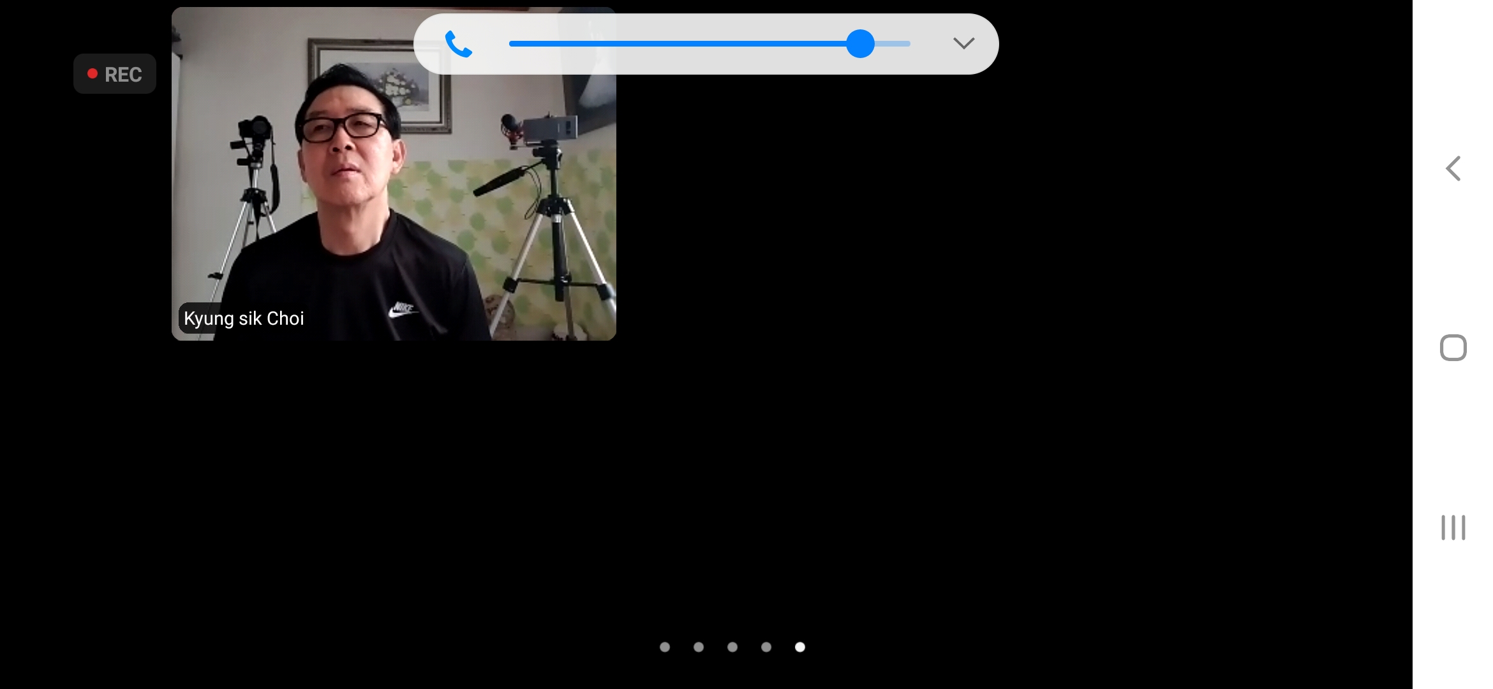
Task: Adjust the call volume slider
Action: coord(709,44)
